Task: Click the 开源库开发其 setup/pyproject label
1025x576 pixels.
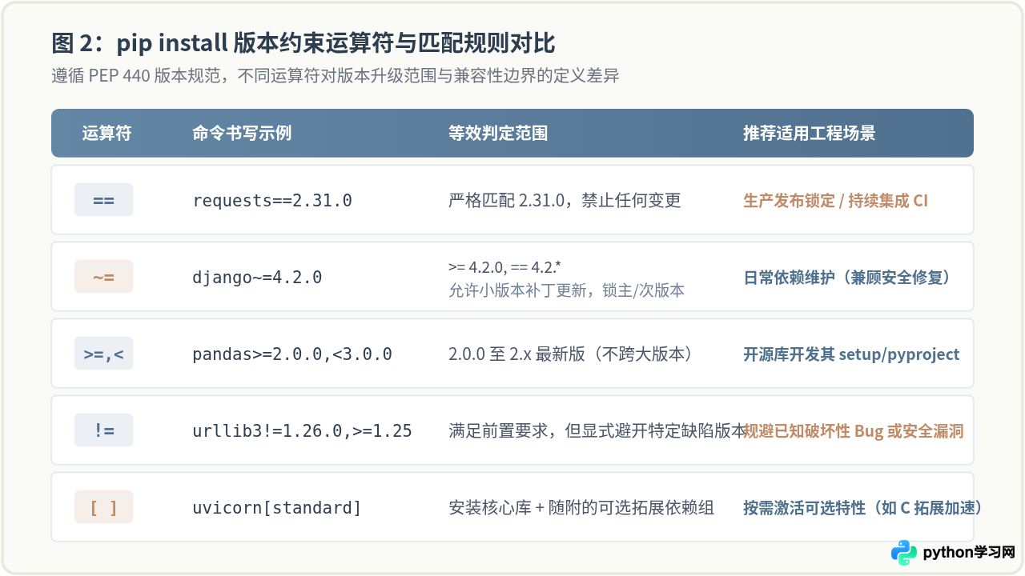Action: [x=851, y=354]
